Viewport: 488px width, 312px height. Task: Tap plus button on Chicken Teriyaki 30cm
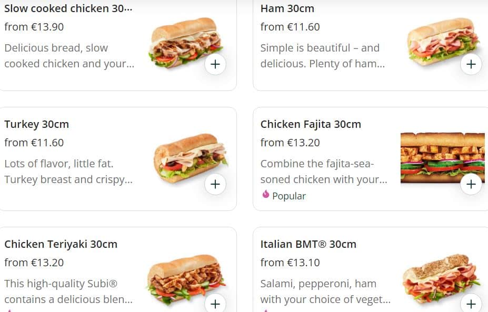coord(215,304)
